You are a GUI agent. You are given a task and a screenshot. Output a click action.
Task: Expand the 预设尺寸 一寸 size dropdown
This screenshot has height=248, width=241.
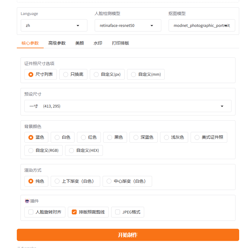pos(128,106)
